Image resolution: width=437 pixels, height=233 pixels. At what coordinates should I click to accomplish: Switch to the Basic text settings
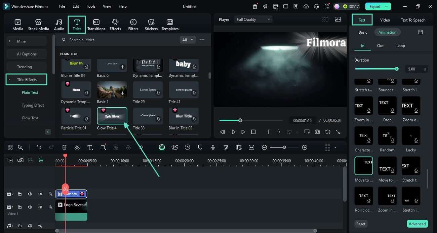click(363, 32)
